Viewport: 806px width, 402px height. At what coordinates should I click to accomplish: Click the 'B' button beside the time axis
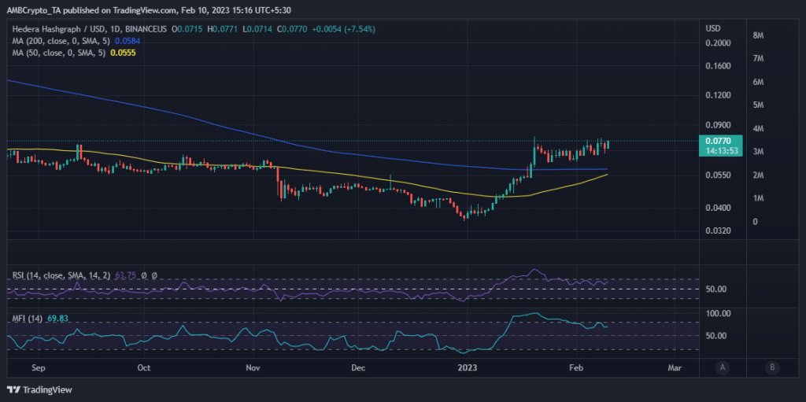coord(773,367)
